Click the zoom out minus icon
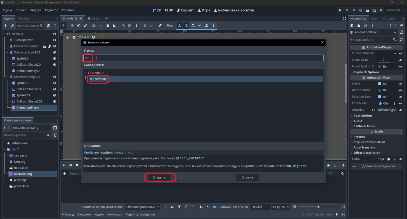Viewport: 407px width, 219px height. point(74,37)
